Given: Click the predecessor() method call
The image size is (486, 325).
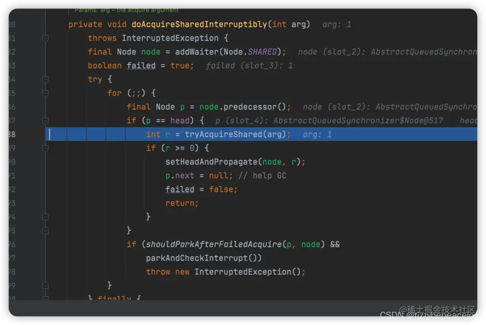Looking at the screenshot, I should point(254,107).
